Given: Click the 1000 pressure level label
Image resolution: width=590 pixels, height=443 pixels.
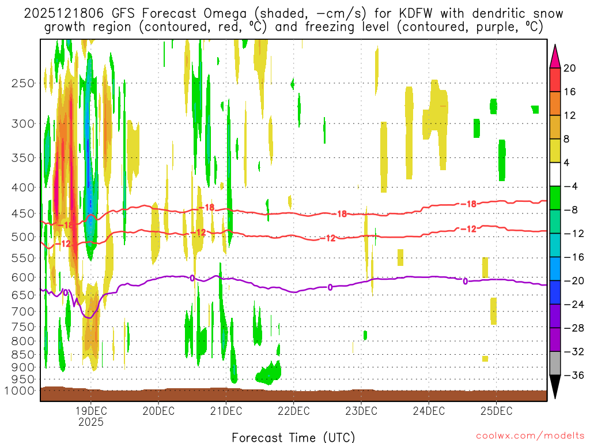Looking at the screenshot, I should pos(20,391).
